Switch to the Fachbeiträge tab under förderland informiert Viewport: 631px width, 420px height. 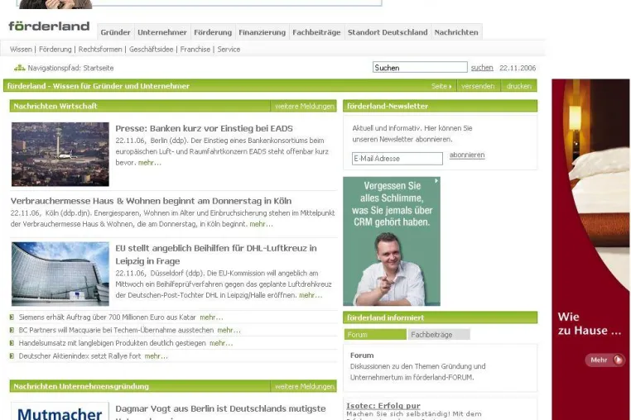[x=439, y=334]
